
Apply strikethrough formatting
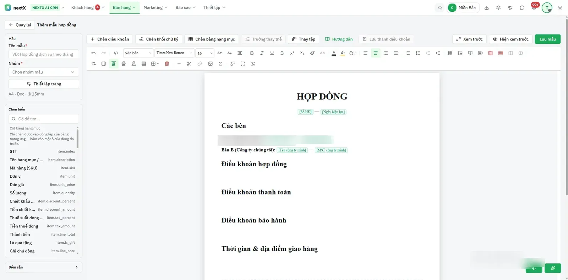click(282, 53)
